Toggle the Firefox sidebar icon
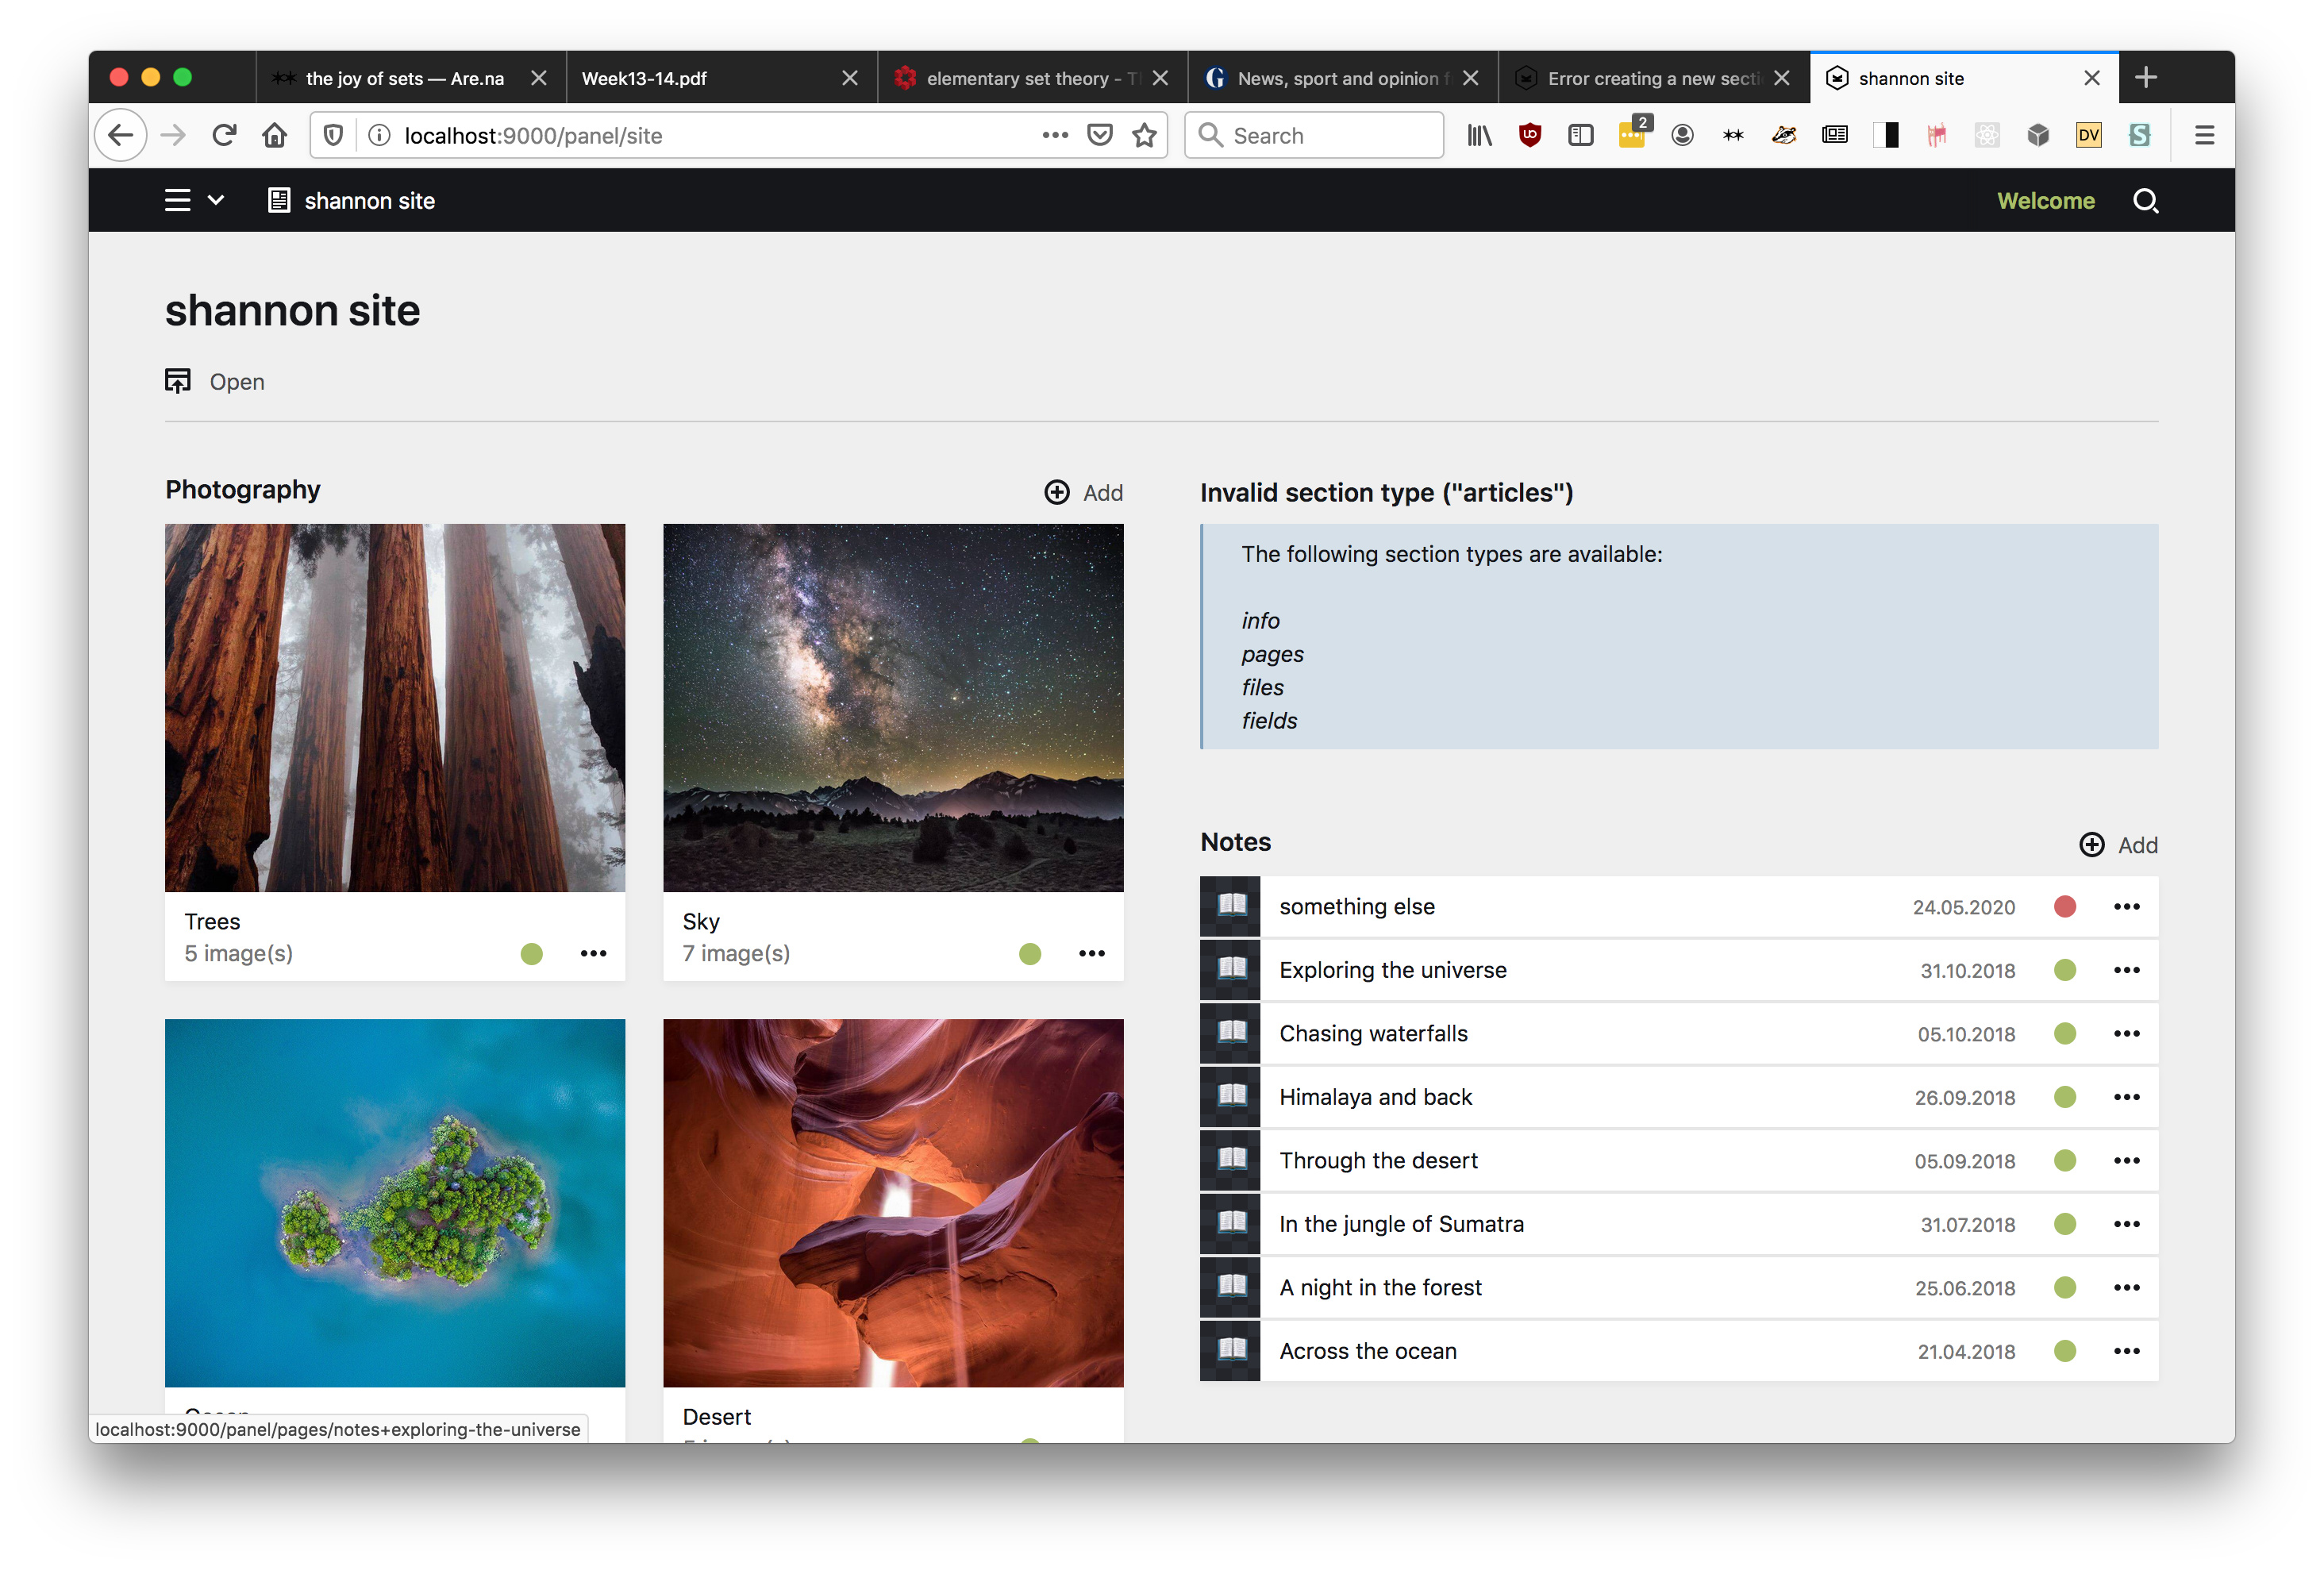The image size is (2324, 1570). click(x=1581, y=135)
